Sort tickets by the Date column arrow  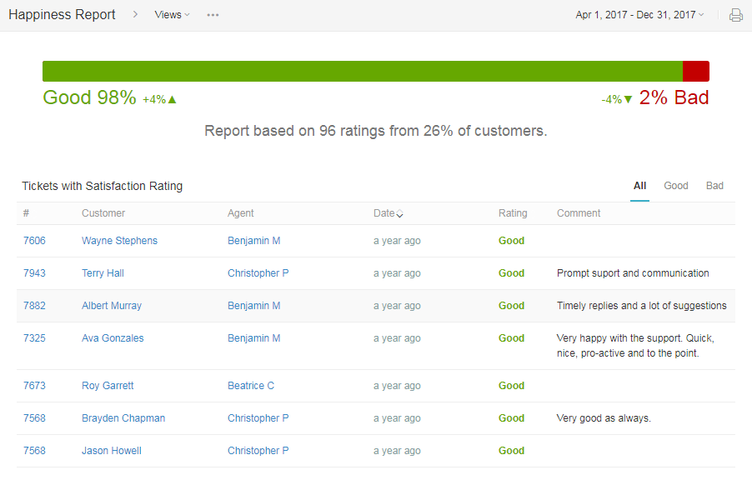point(399,213)
